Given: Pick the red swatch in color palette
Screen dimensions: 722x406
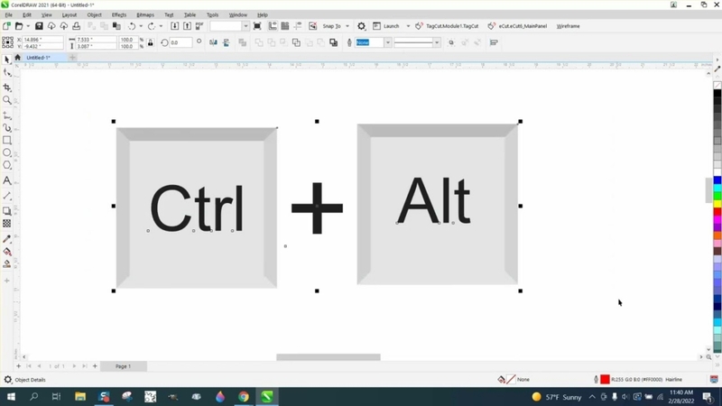Looking at the screenshot, I should [x=717, y=211].
